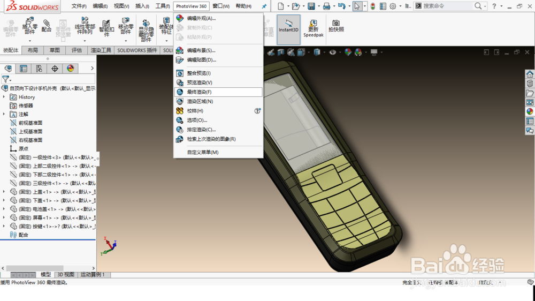Click Display Style cube in view toolbar
The height and width of the screenshot is (301, 535).
click(x=317, y=52)
